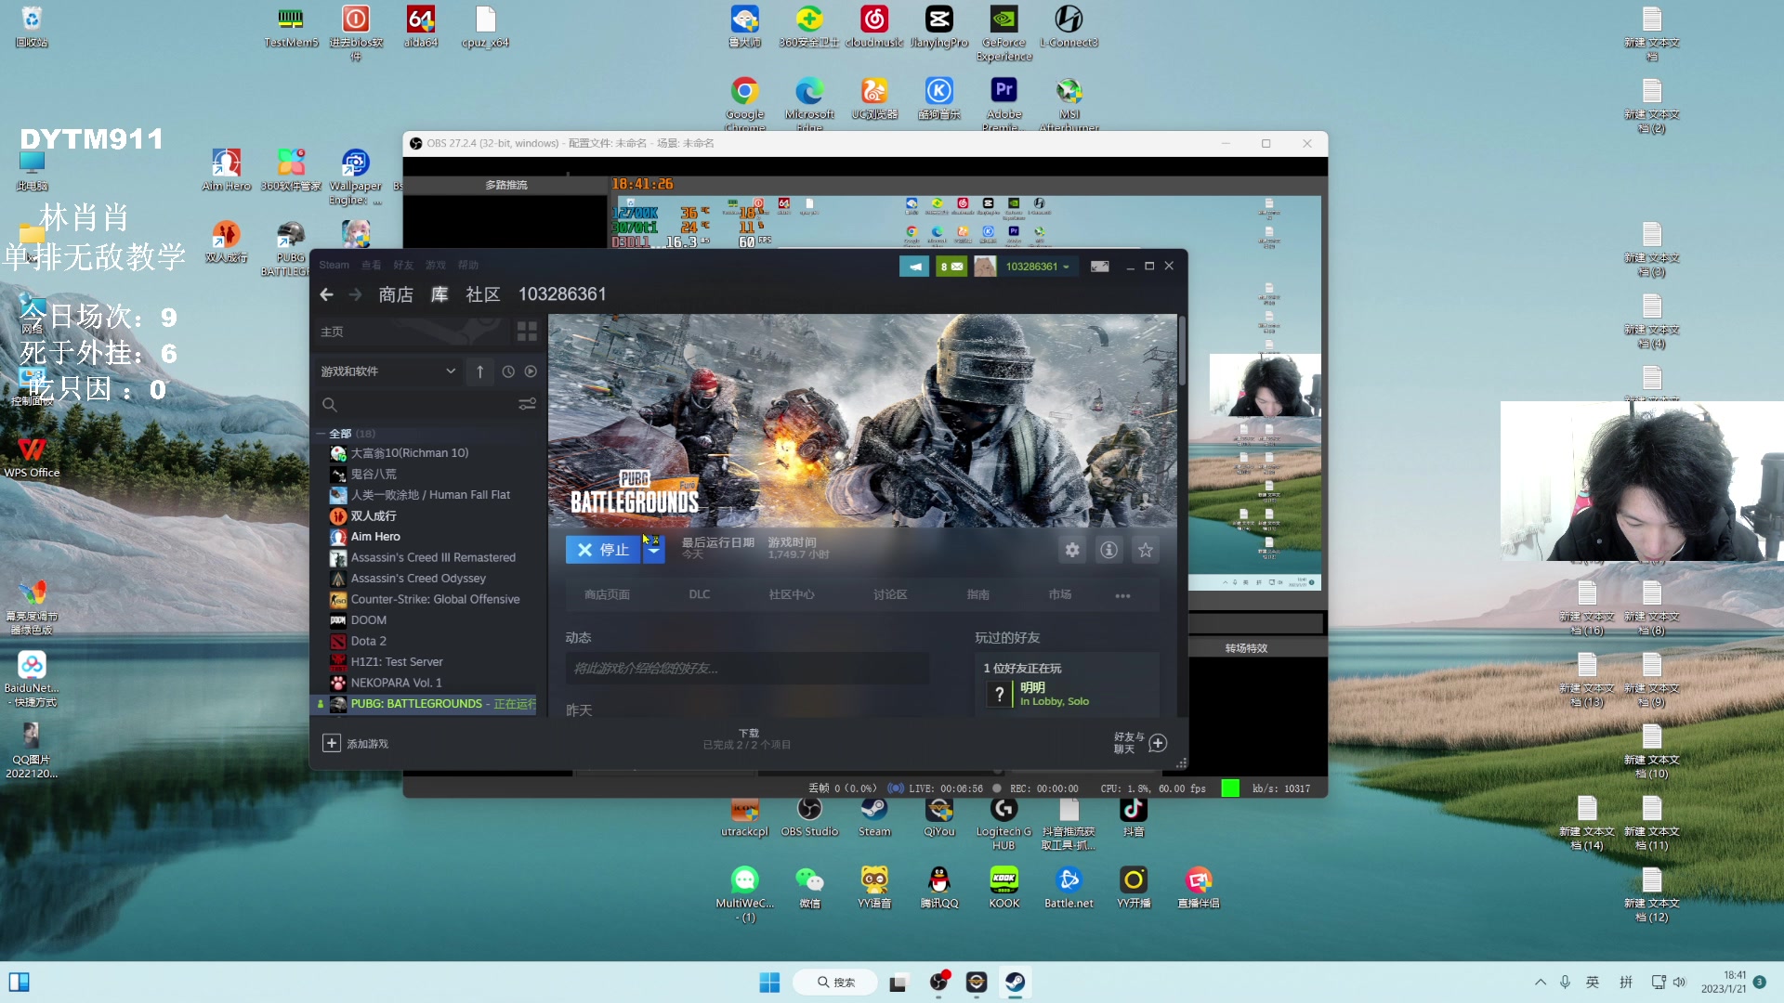Click more options ellipsis in game tabs
Viewport: 1784px width, 1003px height.
1122,595
